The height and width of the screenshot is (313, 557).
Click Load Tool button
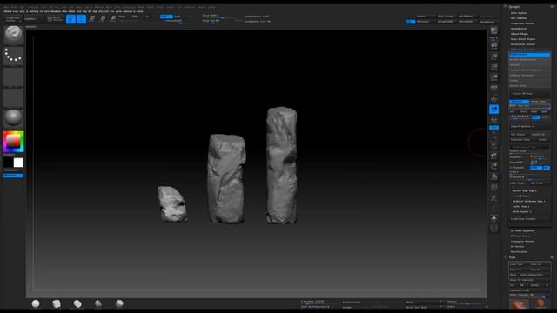(519, 264)
